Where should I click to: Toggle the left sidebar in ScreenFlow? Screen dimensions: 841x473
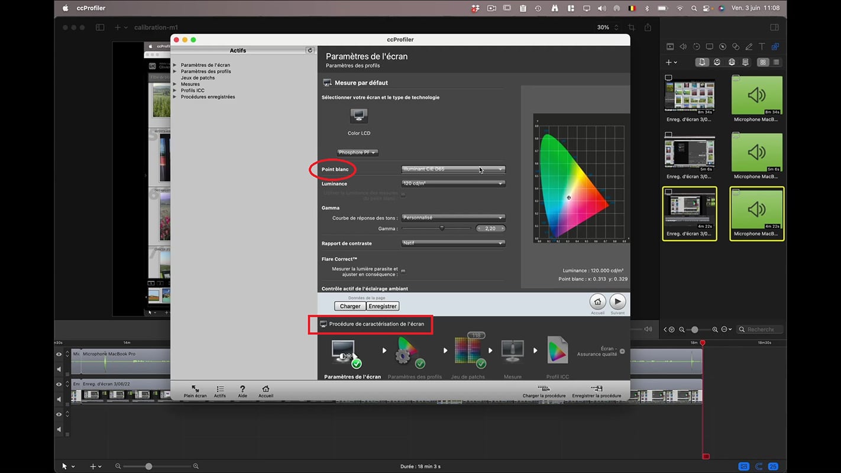[x=100, y=27]
